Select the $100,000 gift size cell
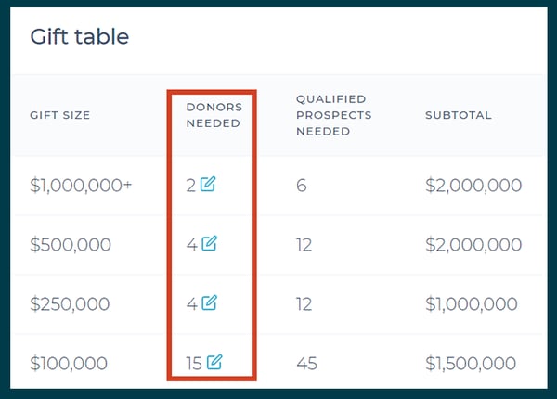 pyautogui.click(x=69, y=363)
